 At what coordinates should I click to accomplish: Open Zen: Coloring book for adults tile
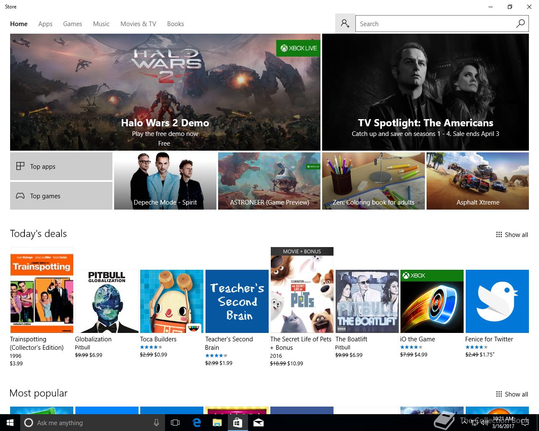(x=373, y=181)
